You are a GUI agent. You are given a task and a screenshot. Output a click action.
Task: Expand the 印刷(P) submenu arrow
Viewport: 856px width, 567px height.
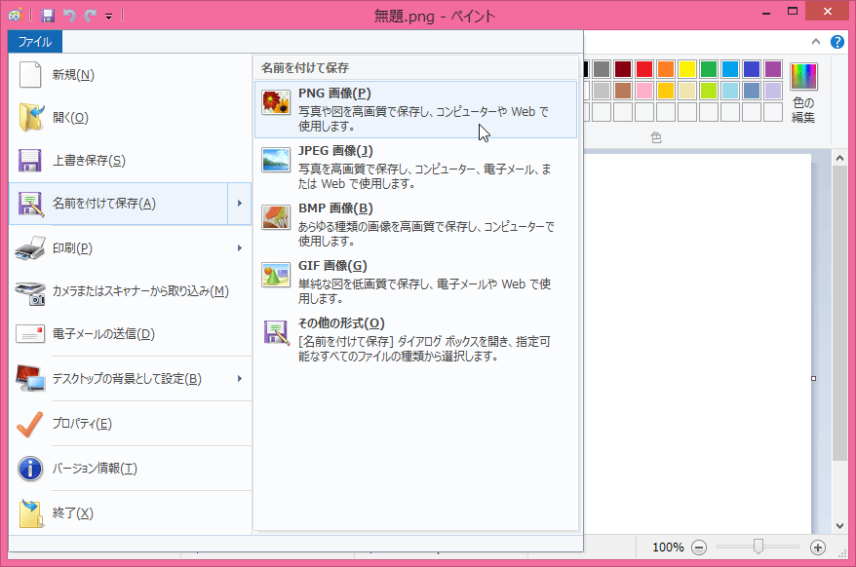click(x=240, y=248)
